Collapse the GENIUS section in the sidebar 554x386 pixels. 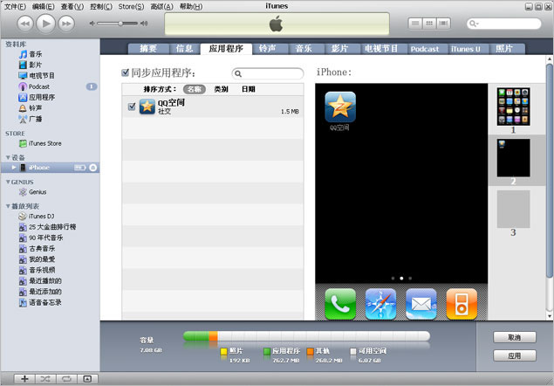pyautogui.click(x=8, y=182)
